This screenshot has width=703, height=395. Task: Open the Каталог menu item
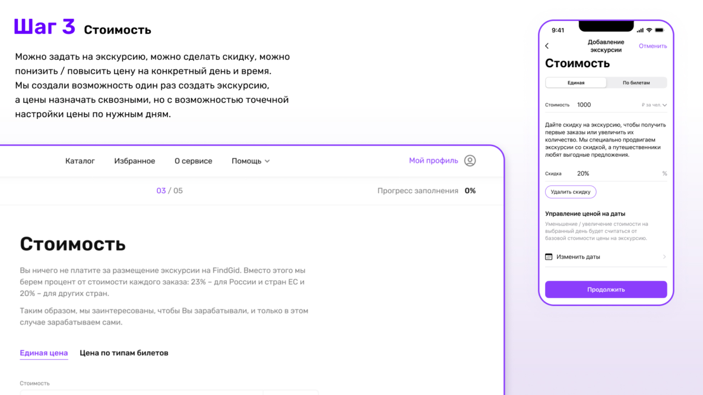[80, 161]
